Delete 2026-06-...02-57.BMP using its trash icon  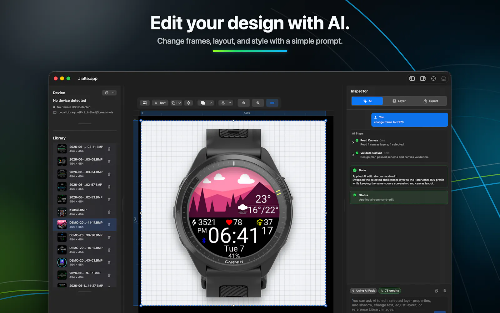tap(109, 187)
